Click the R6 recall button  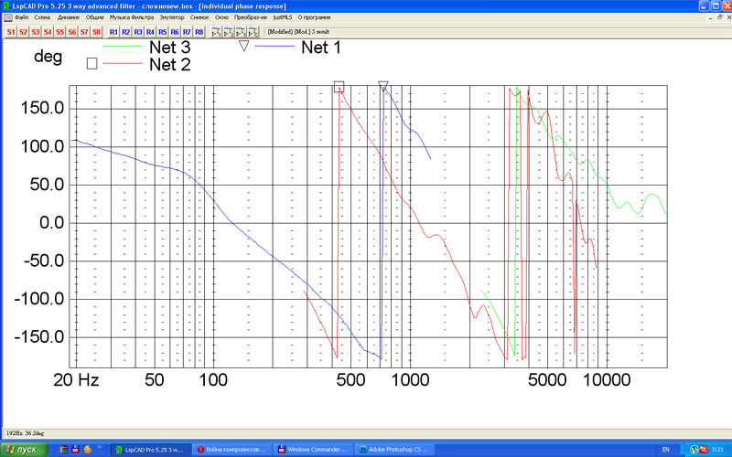coord(174,32)
